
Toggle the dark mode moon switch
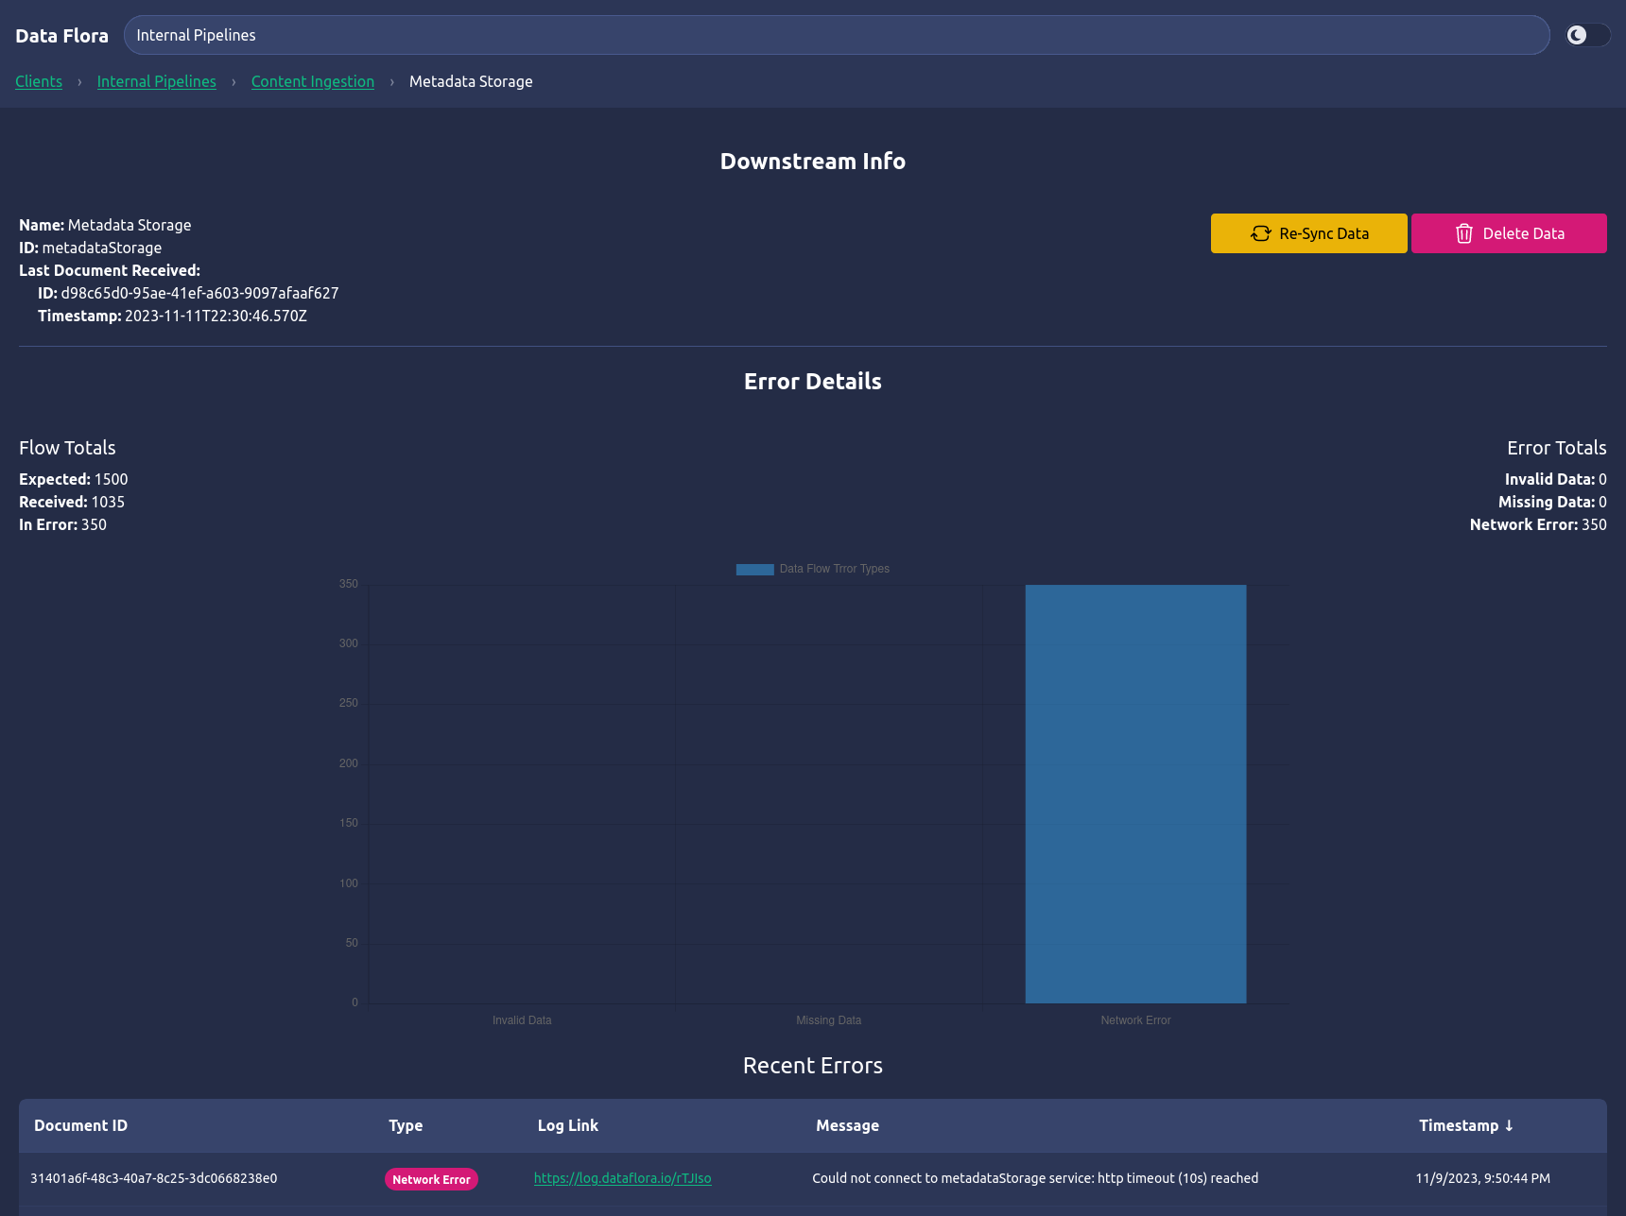point(1587,35)
